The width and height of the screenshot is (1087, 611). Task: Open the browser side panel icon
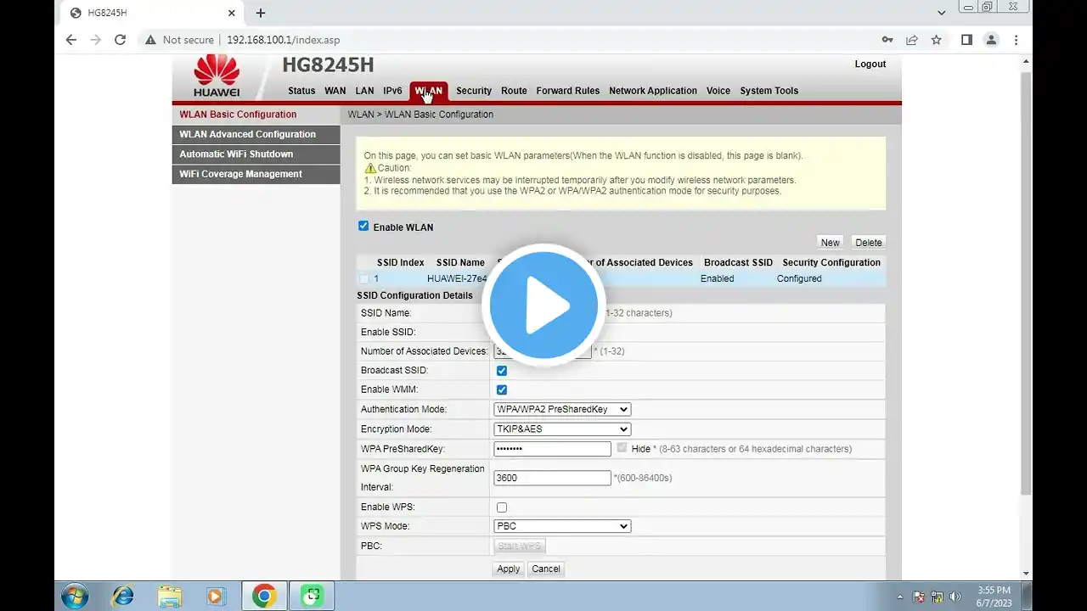(966, 40)
